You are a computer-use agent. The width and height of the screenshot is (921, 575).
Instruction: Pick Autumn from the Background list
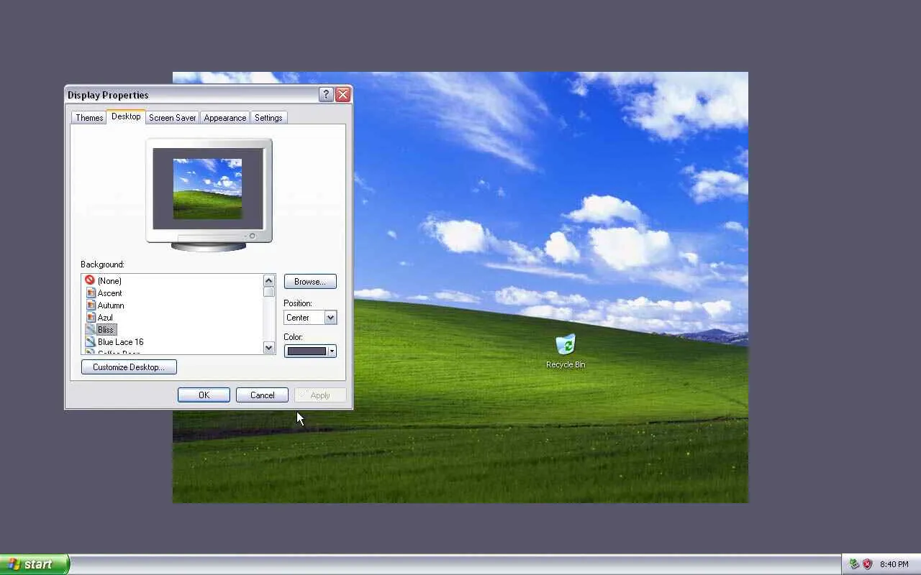pyautogui.click(x=111, y=305)
